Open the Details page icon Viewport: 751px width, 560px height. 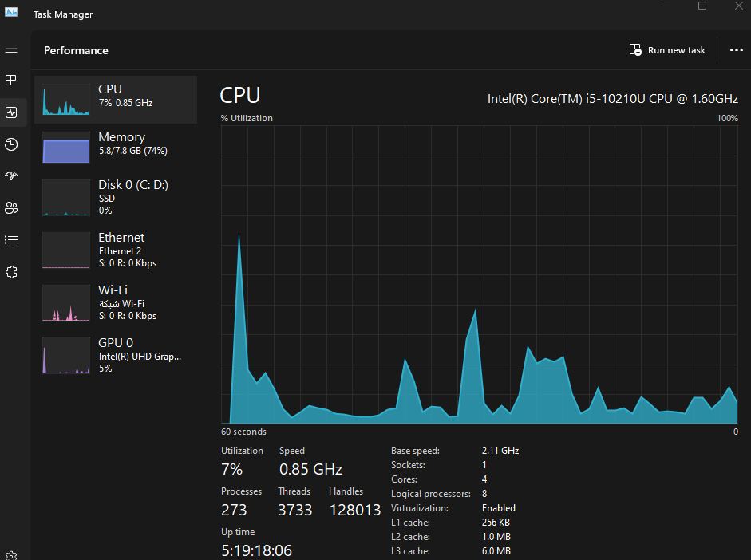11,240
